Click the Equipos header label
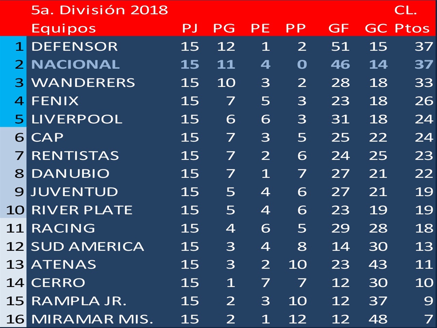This screenshot has width=437, height=328. 64,29
